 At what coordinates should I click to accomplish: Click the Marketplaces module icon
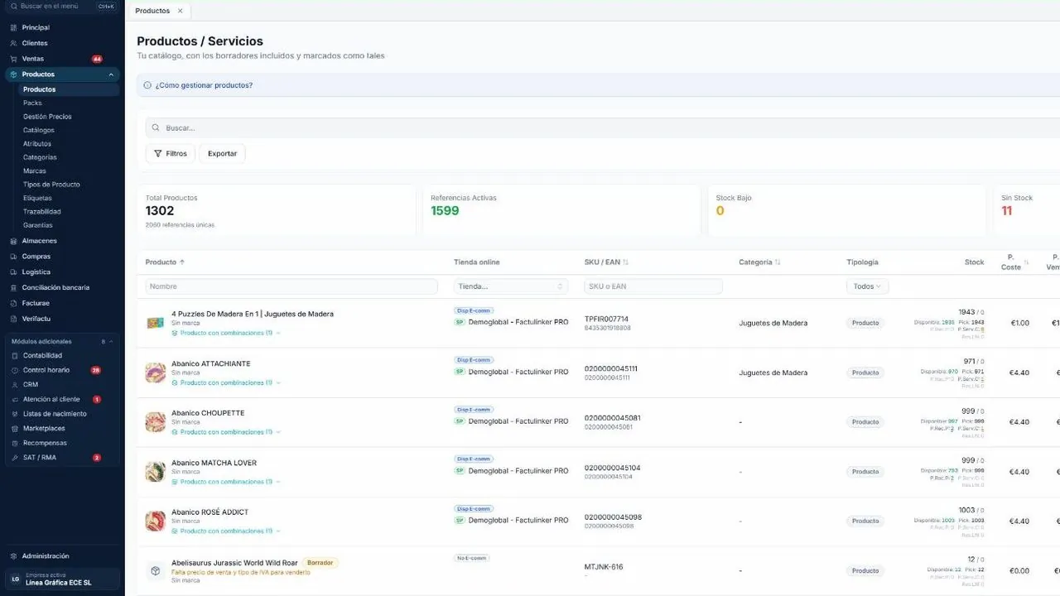coord(14,428)
